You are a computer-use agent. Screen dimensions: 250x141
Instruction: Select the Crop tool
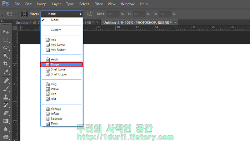(6, 64)
